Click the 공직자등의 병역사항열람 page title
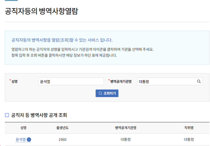 coord(41,11)
